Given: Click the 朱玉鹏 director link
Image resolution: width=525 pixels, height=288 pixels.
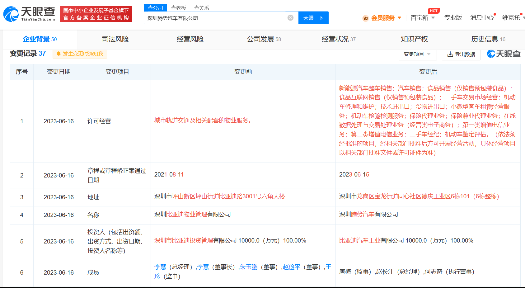Looking at the screenshot, I should 249,267.
